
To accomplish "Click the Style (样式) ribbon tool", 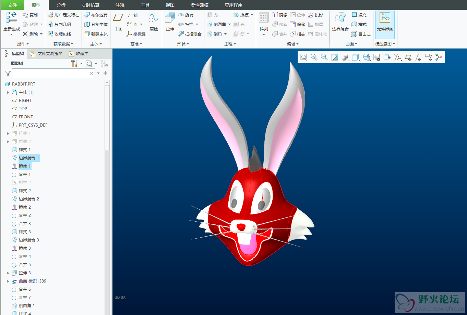I will (359, 24).
